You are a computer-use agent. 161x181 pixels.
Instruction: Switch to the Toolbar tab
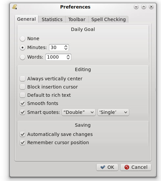point(77,19)
